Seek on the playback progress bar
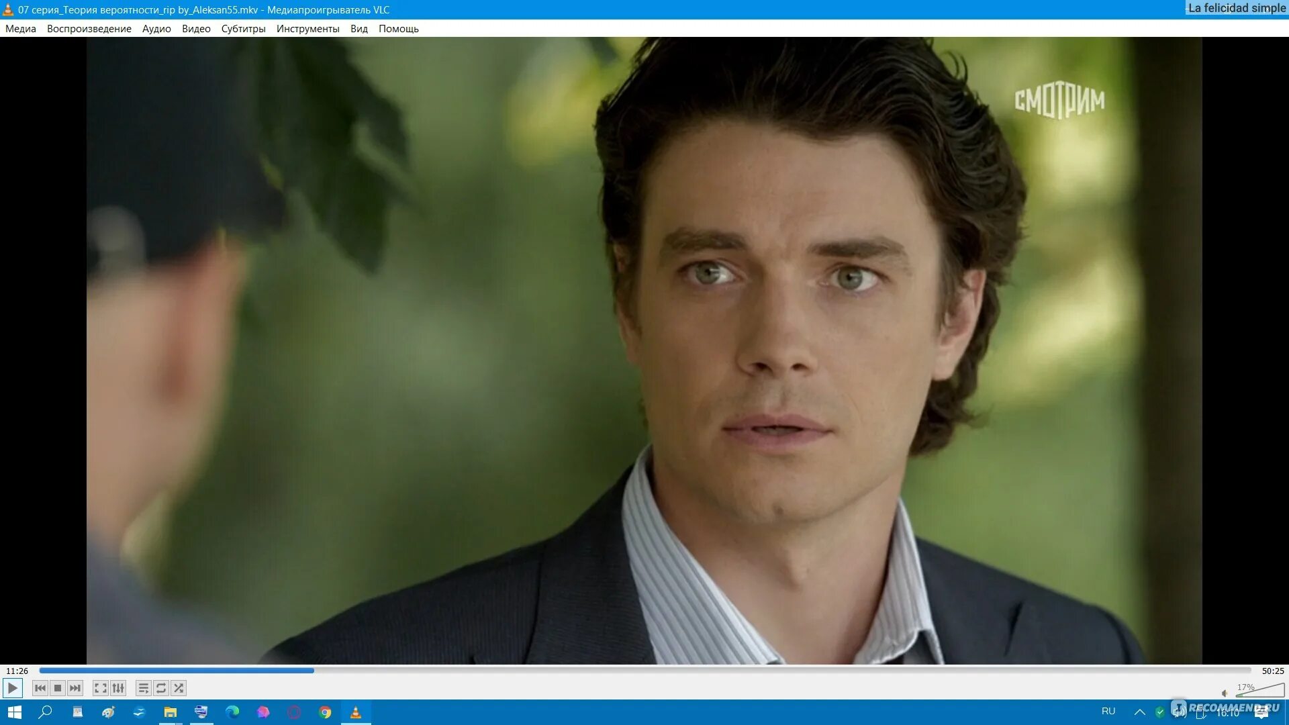This screenshot has width=1289, height=725. (x=645, y=670)
